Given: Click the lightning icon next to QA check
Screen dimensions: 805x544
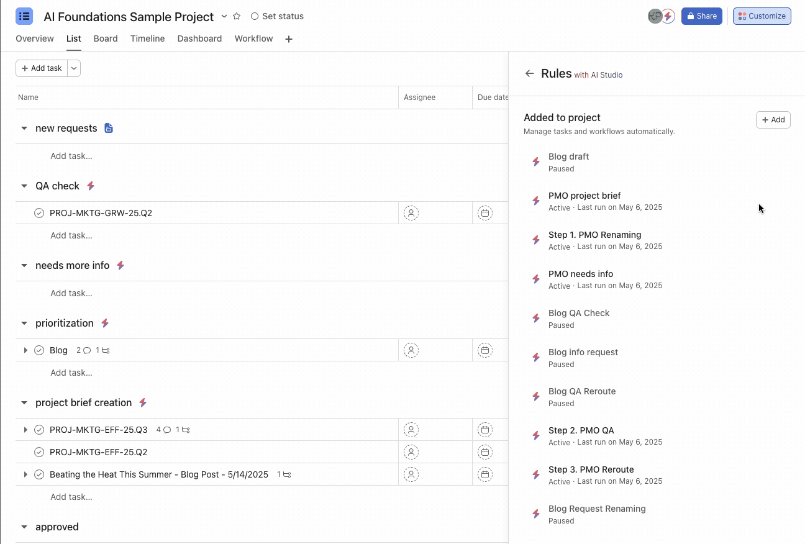Looking at the screenshot, I should (x=91, y=186).
